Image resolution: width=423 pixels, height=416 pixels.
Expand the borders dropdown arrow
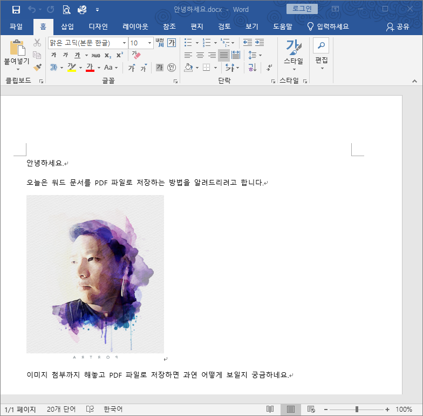click(x=215, y=68)
